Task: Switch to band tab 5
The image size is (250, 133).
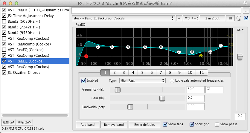Action: [x=142, y=72]
